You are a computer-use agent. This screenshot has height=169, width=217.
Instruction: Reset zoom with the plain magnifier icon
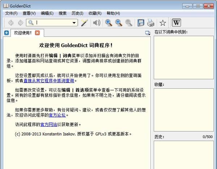point(129,23)
